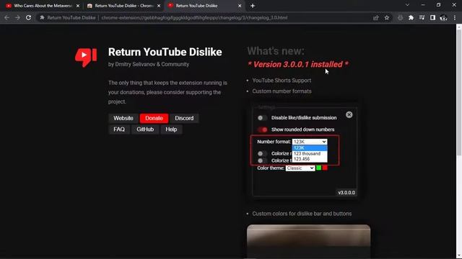Click the v3.0.0.0 version label
The height and width of the screenshot is (259, 462).
[x=346, y=193]
